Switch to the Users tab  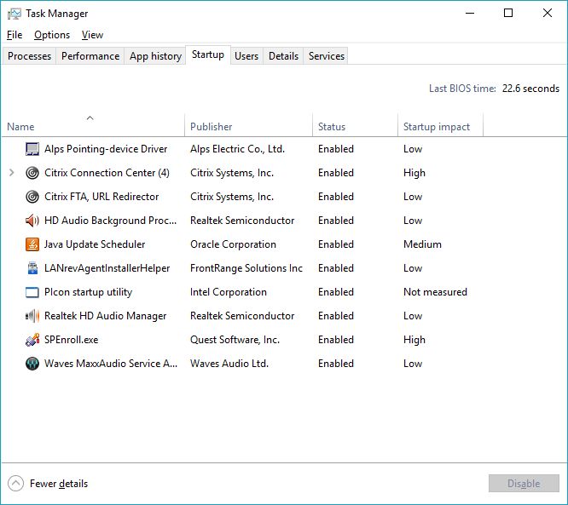[x=246, y=56]
